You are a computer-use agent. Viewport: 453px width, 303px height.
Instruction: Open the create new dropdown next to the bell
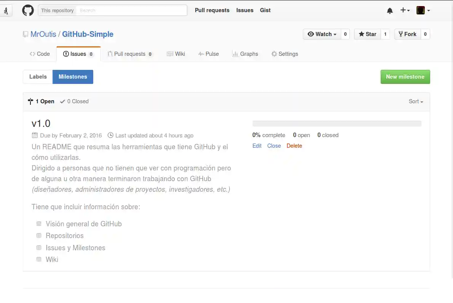pos(405,10)
